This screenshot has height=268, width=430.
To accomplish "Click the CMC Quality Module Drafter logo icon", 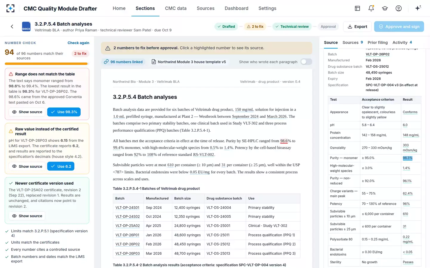I will point(10,8).
